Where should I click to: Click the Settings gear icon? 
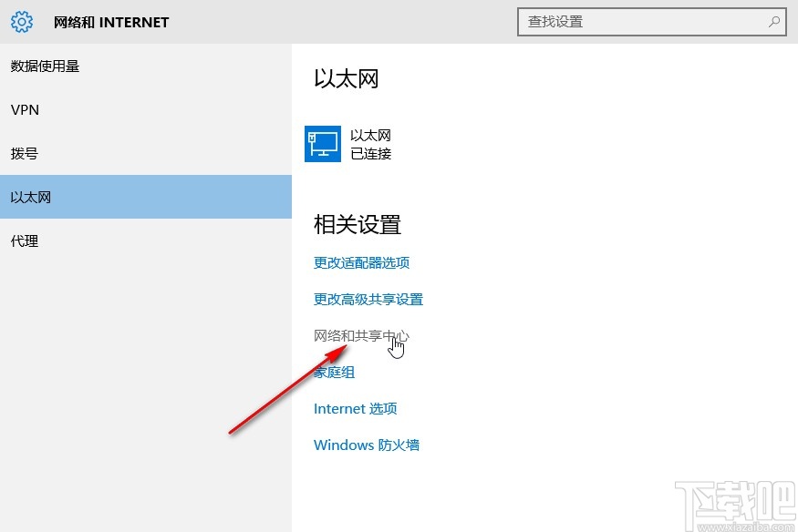[21, 21]
